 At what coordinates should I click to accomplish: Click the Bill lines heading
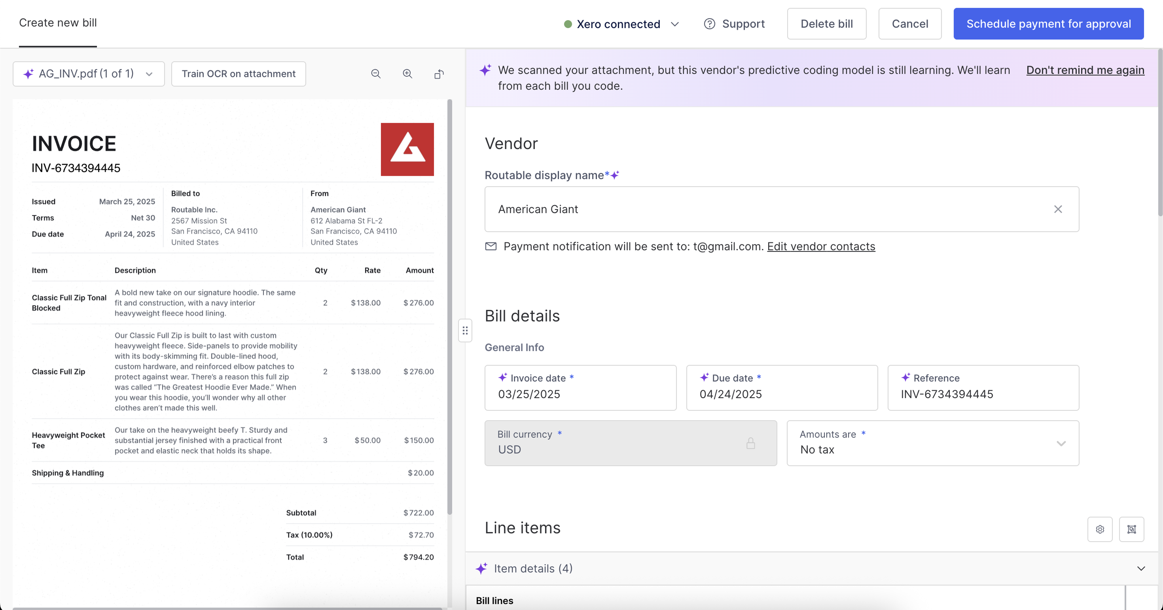(494, 601)
